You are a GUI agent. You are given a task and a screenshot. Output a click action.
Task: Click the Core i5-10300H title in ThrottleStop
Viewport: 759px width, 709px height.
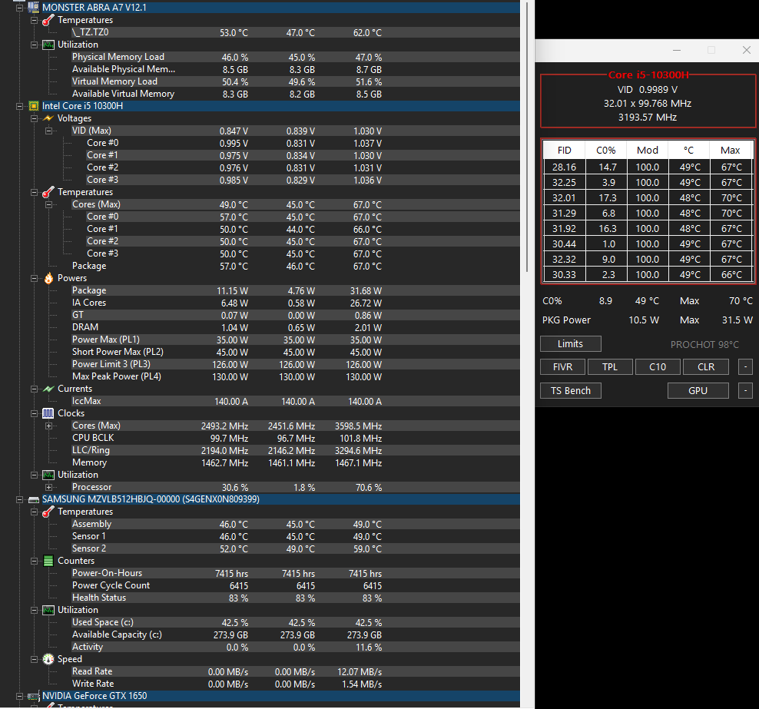coord(648,75)
